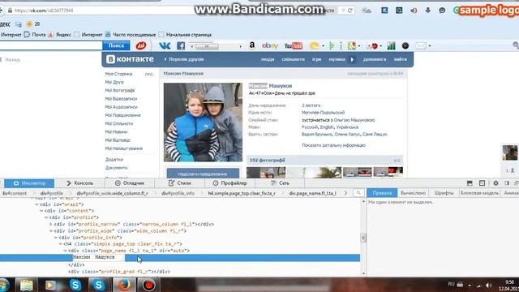Click the YouTube toolbar icon

(294, 45)
